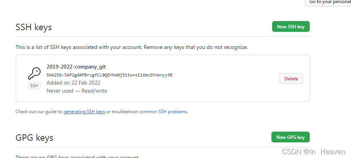Open the generating SSH keys guide link
Screen dimensions: 351x158
tap(84, 112)
